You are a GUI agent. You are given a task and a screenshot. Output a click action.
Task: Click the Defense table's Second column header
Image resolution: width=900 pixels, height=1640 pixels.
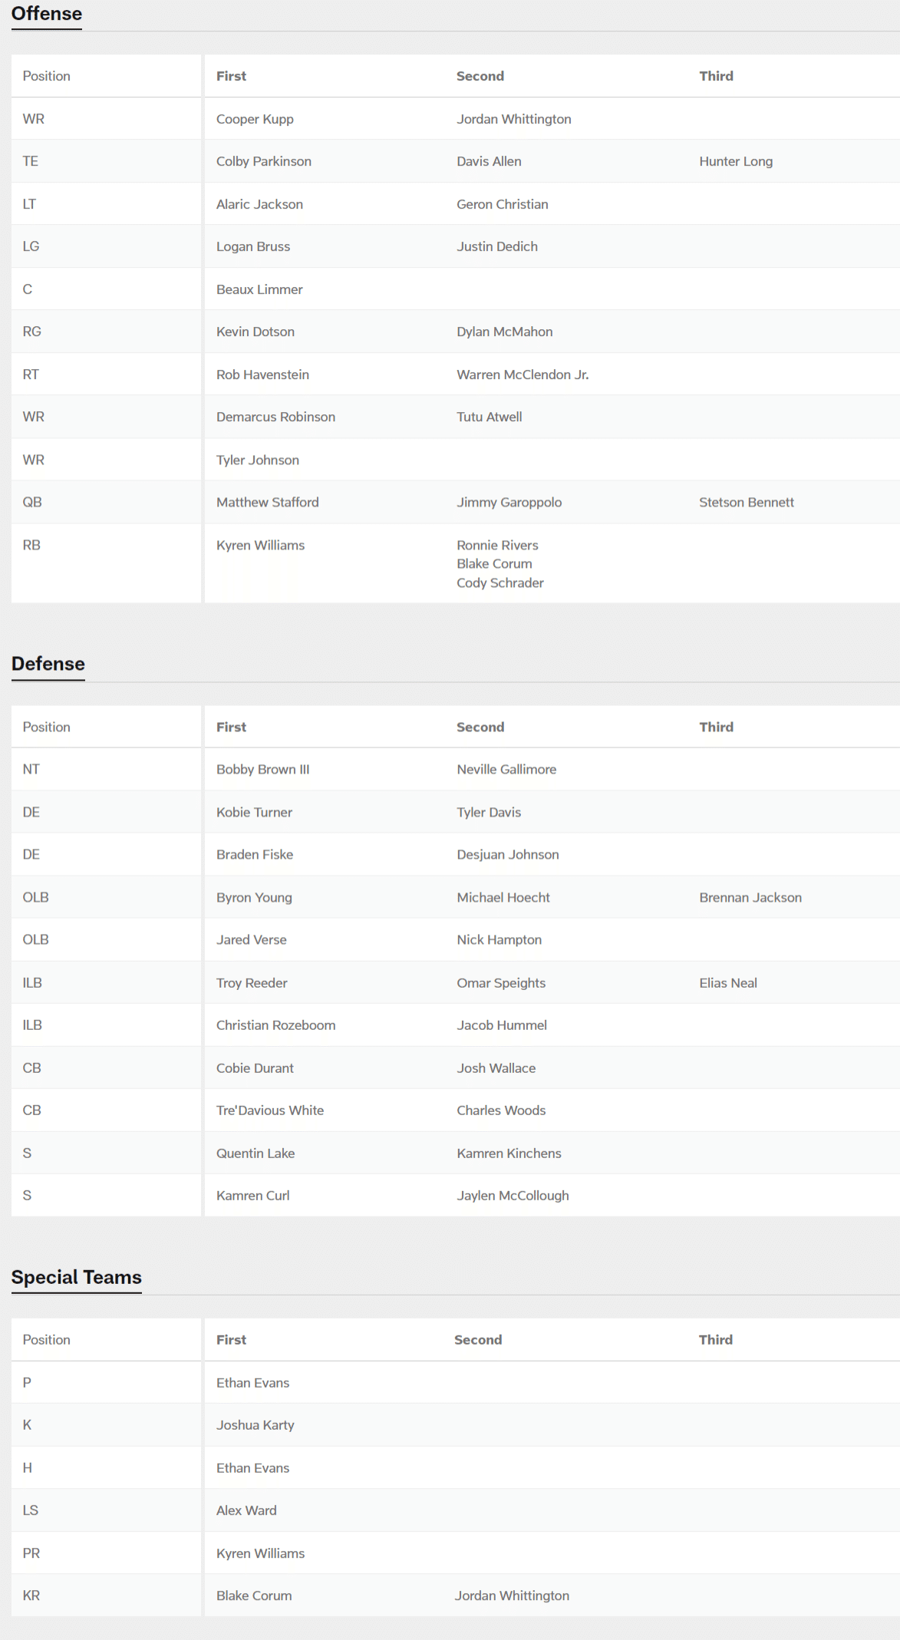480,727
